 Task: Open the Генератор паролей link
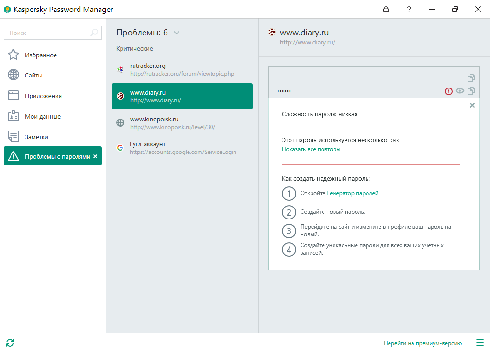[352, 193]
